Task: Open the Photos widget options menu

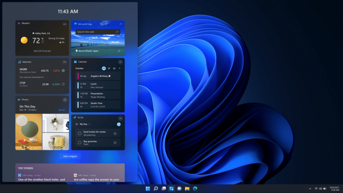Action: point(65,100)
